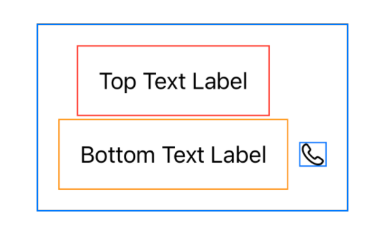Click the phone handset icon
The image size is (385, 244).
(312, 155)
